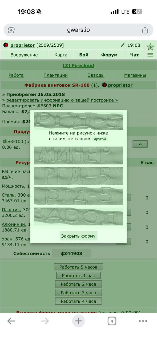This screenshot has height=341, width=157.
Task: Open browser more options (three dots)
Action: point(143,321)
